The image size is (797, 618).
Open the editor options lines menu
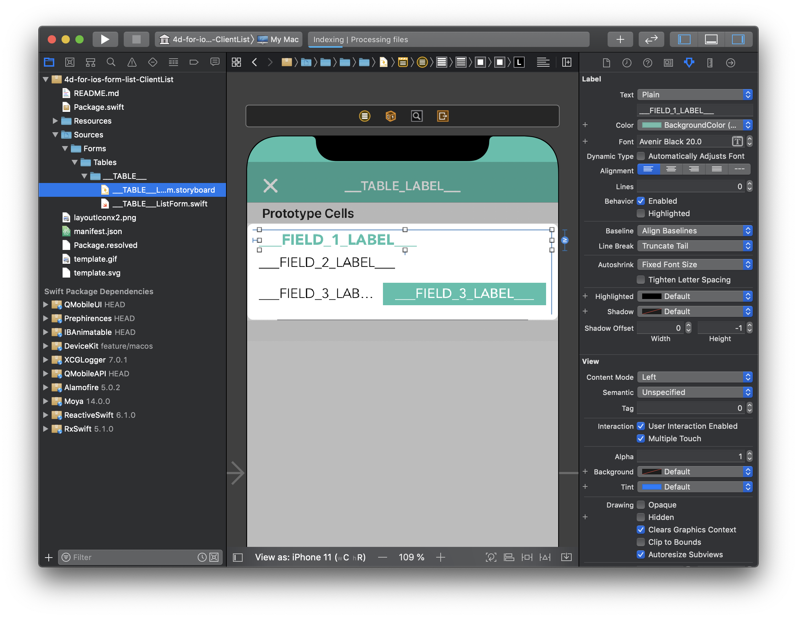543,62
